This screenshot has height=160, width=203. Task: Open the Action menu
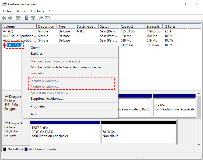tap(21, 11)
